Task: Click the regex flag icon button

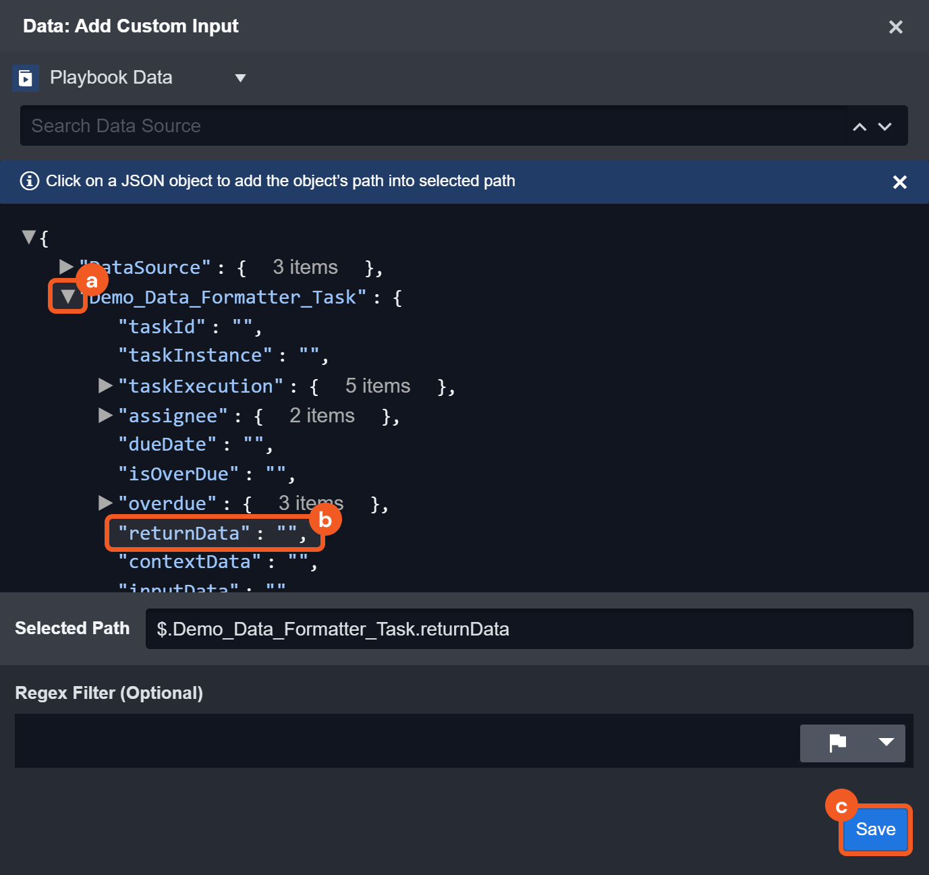Action: coord(837,743)
